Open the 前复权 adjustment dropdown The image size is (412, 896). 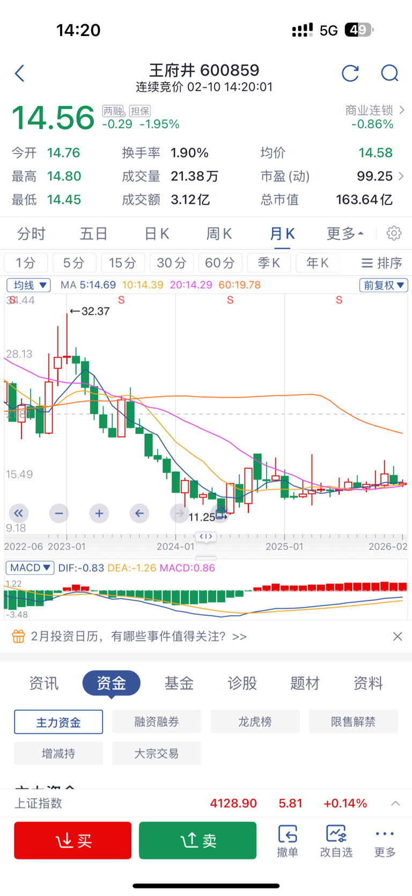coord(383,285)
